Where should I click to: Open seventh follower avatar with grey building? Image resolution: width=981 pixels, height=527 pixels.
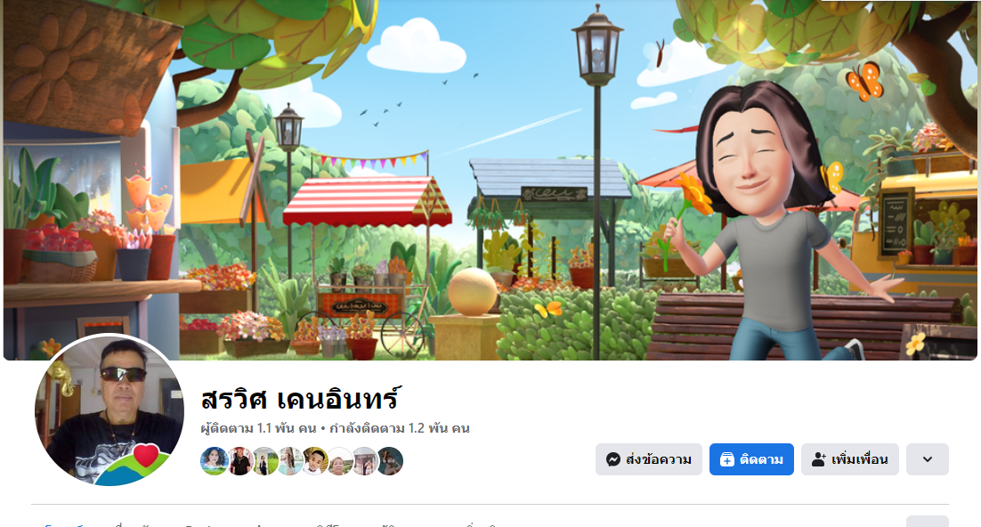365,461
